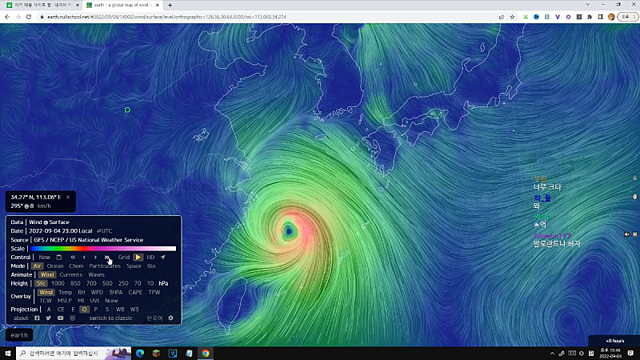Click the locate-me arrow icon

pos(162,257)
